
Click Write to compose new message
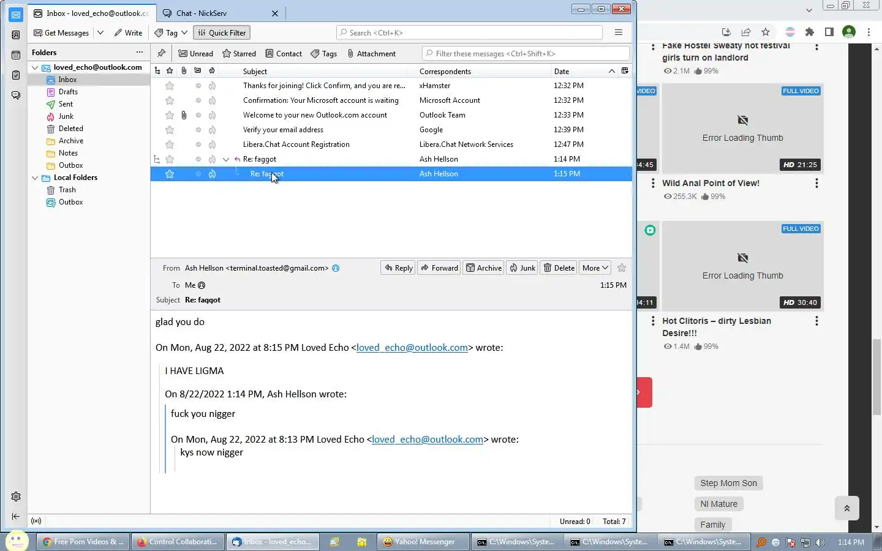(x=128, y=33)
